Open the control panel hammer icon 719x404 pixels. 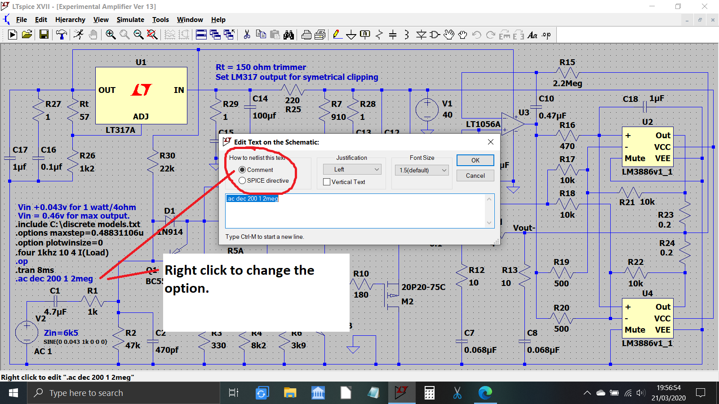[62, 35]
